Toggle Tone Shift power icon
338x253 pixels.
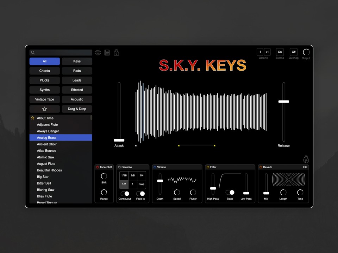pos(98,167)
